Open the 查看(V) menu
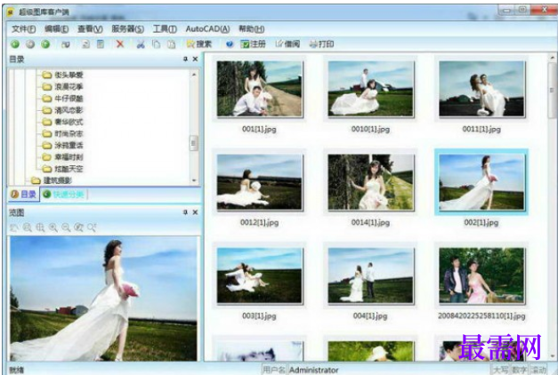 click(x=90, y=28)
